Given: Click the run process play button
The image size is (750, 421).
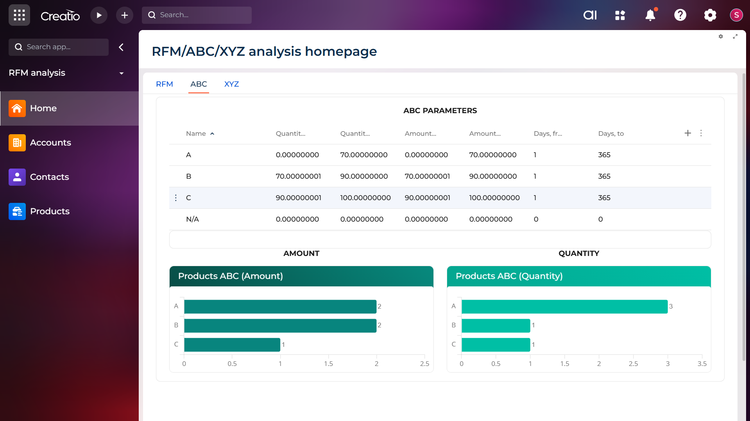Looking at the screenshot, I should pyautogui.click(x=99, y=15).
